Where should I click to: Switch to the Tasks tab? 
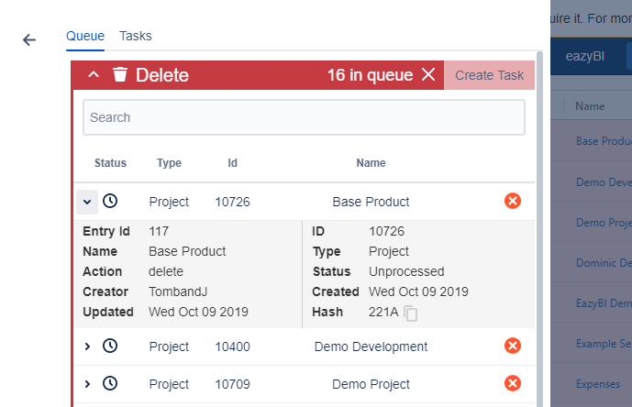click(136, 36)
